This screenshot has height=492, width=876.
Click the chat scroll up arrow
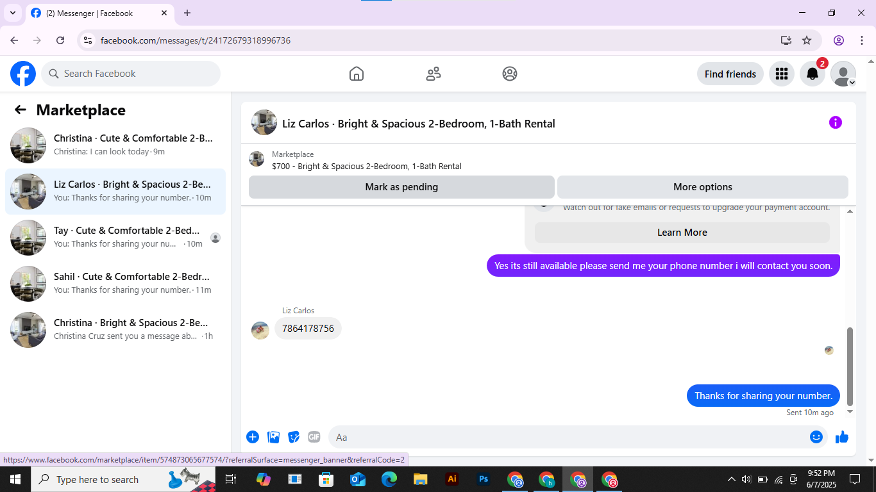click(x=850, y=211)
